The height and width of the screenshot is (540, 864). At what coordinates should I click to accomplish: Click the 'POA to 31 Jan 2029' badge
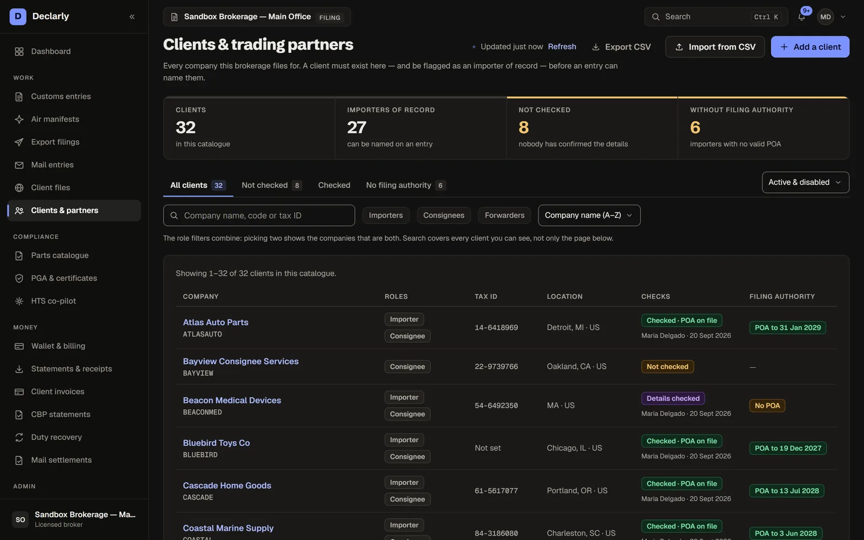pos(788,328)
